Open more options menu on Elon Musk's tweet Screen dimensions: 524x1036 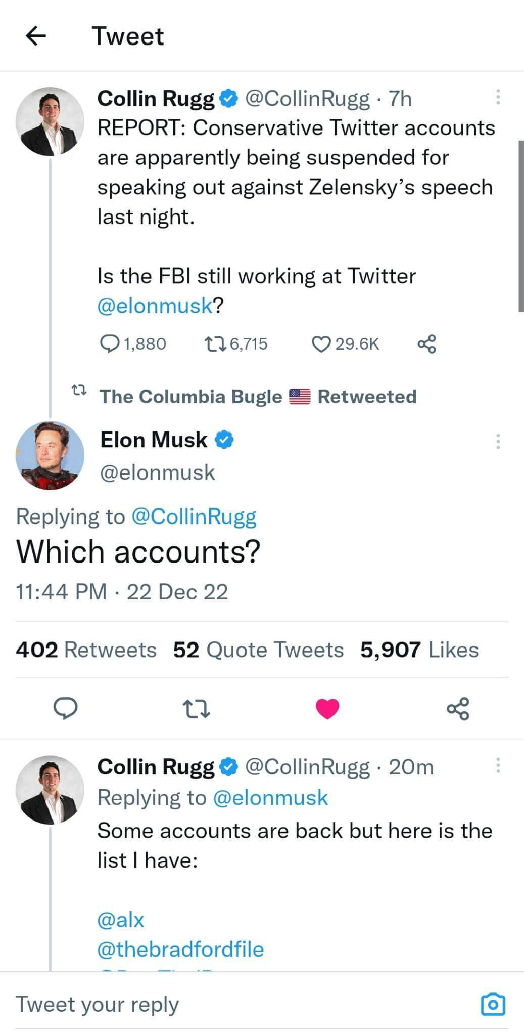click(498, 441)
